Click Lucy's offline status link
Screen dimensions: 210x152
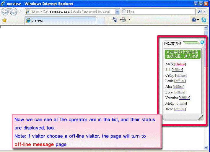pos(180,92)
